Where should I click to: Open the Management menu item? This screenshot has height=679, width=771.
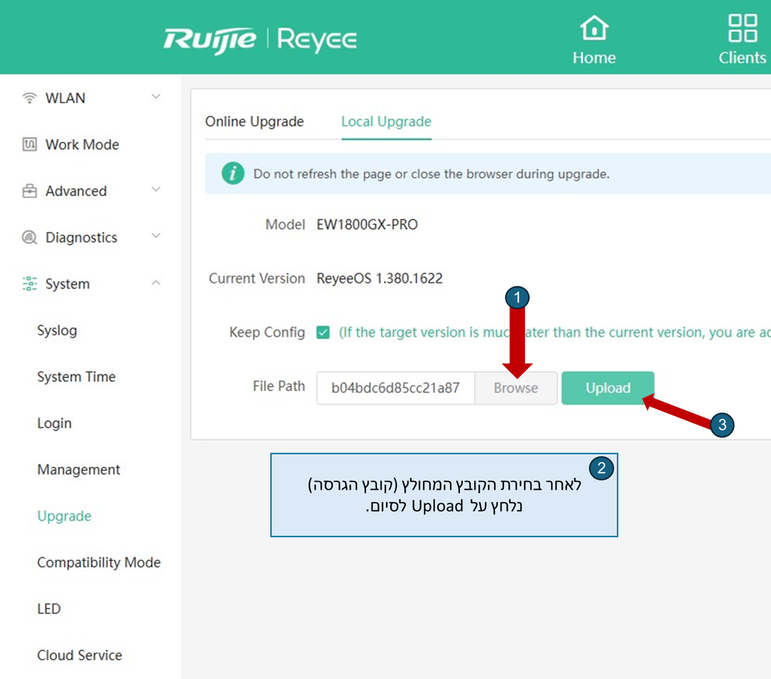78,470
